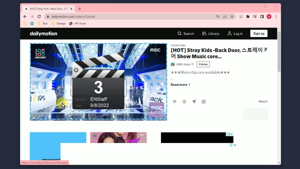The image size is (300, 169).
Task: Bookmark this page with the star icon
Action: [232, 17]
